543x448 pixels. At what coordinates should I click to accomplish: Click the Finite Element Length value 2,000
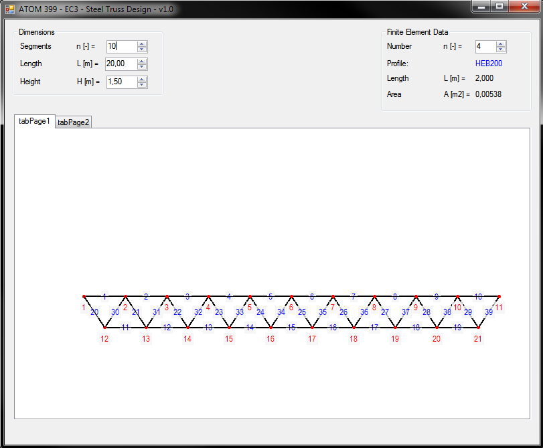coord(485,78)
